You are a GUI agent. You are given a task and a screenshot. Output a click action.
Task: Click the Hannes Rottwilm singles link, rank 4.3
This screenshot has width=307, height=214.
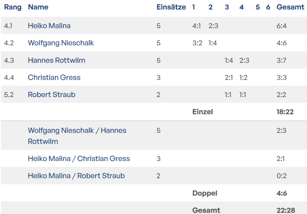[x=57, y=60]
